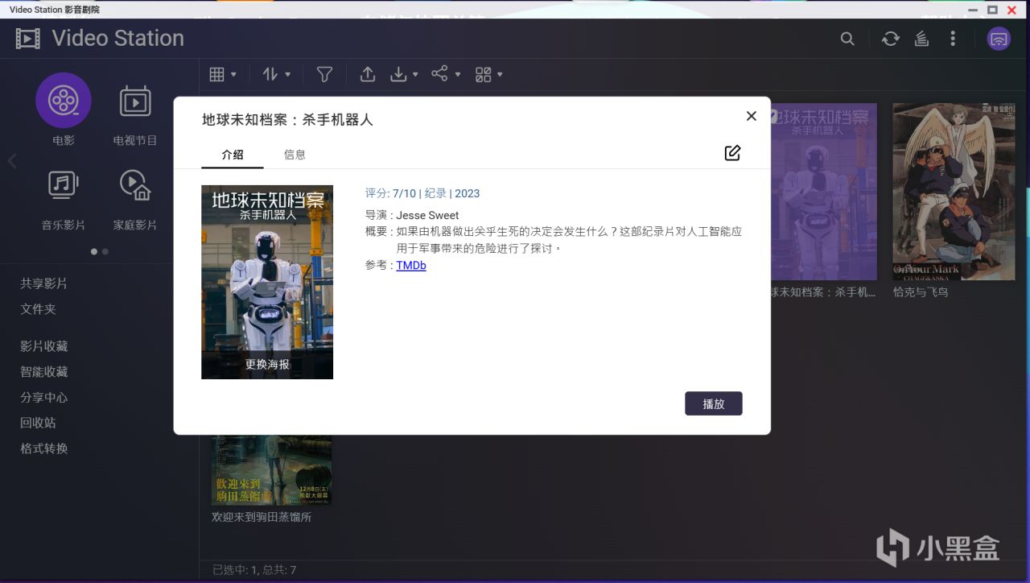Viewport: 1030px width, 583px height.
Task: Open the background tasks stack icon
Action: [x=922, y=39]
